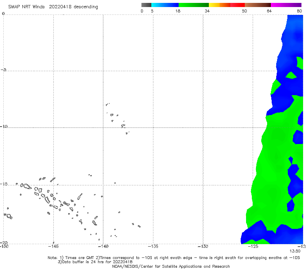Click the blue 5-18 colorbar segment

click(x=165, y=5)
